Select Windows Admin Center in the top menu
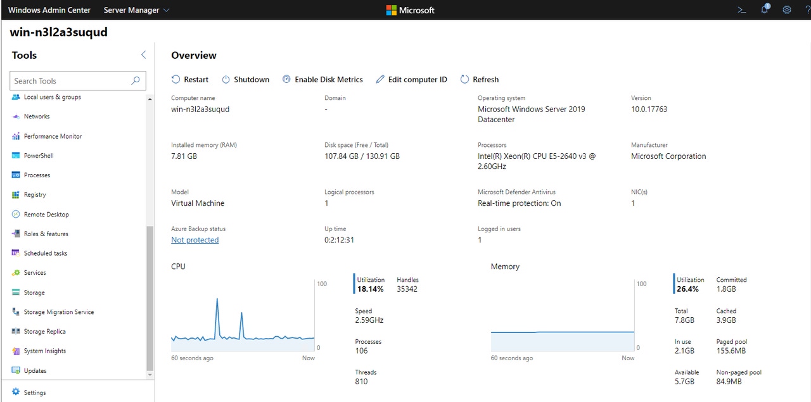This screenshot has height=402, width=811. 49,9
